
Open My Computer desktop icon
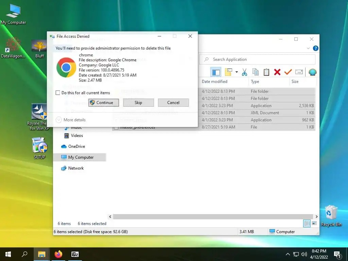(13, 14)
